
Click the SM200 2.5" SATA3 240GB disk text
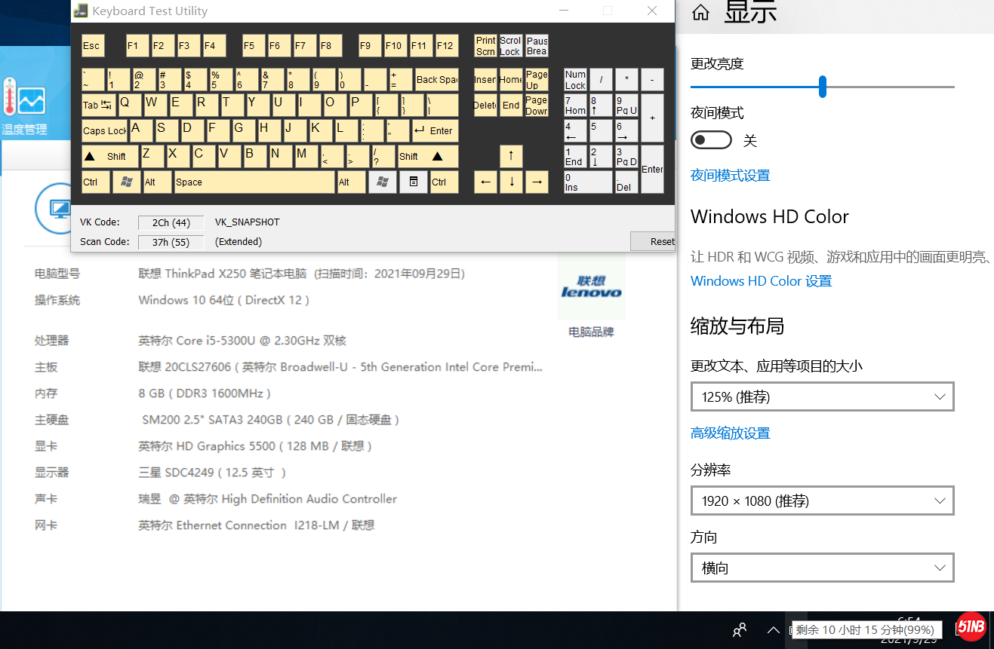click(271, 420)
